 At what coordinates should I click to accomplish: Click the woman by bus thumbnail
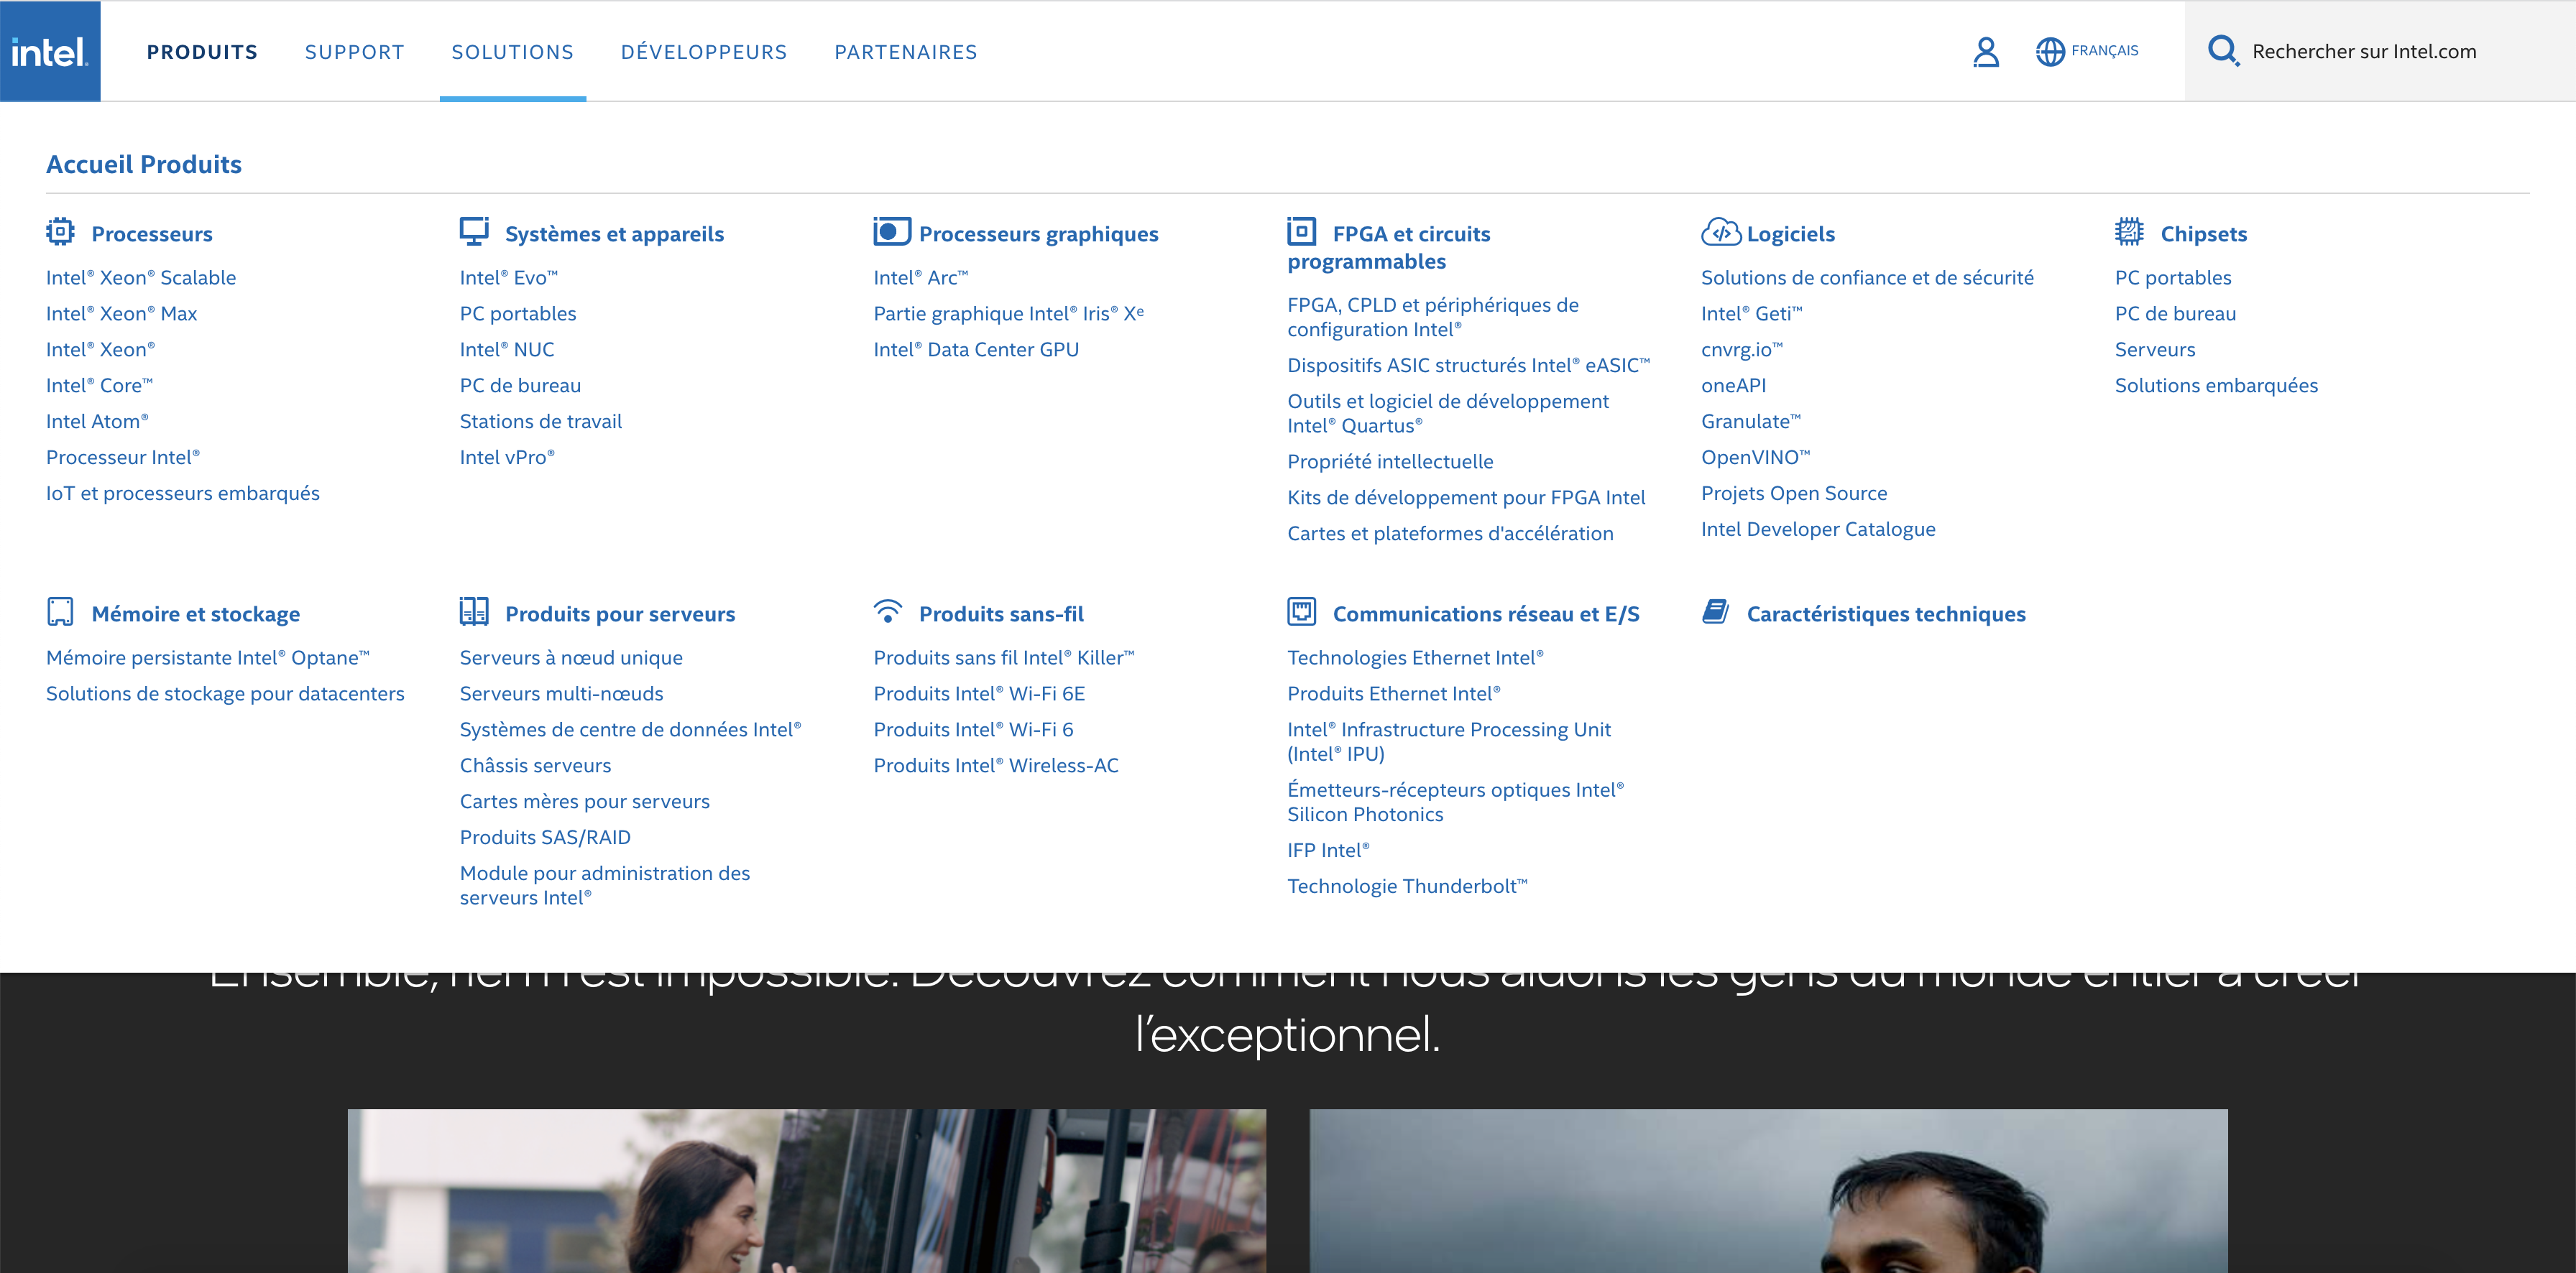click(x=807, y=1191)
